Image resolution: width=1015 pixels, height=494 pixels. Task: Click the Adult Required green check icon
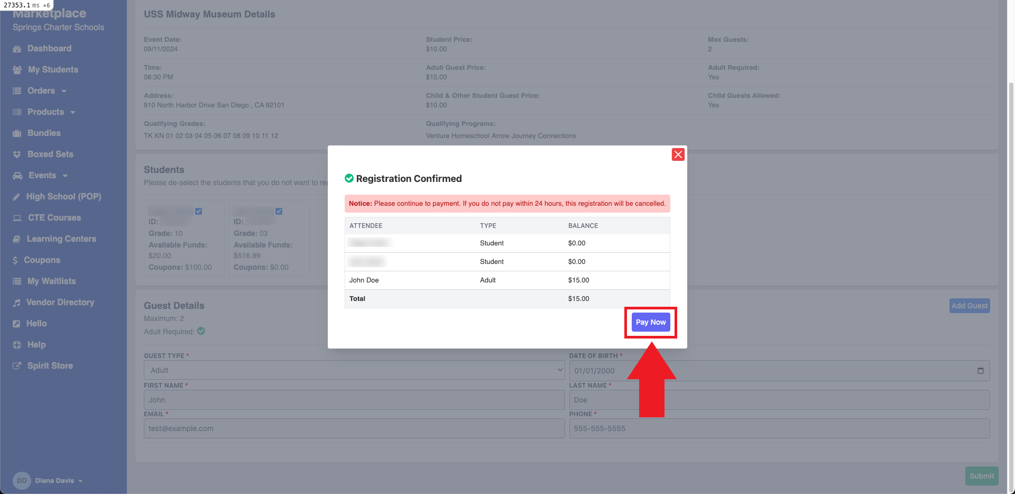tap(201, 331)
